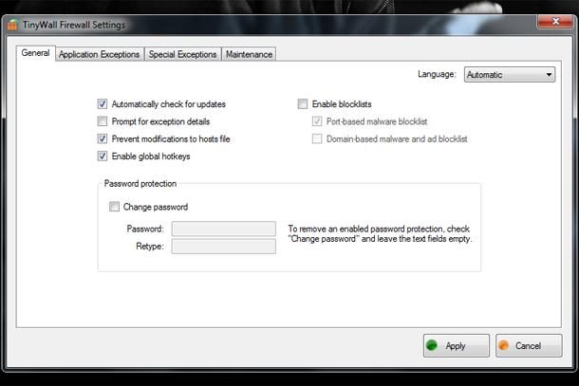Click the Password input field
The height and width of the screenshot is (386, 579).
pyautogui.click(x=223, y=229)
